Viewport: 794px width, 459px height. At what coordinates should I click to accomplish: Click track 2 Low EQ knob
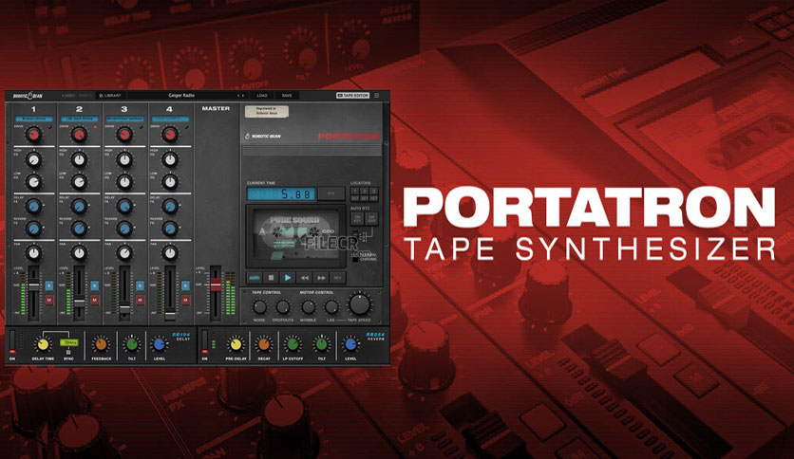(79, 181)
